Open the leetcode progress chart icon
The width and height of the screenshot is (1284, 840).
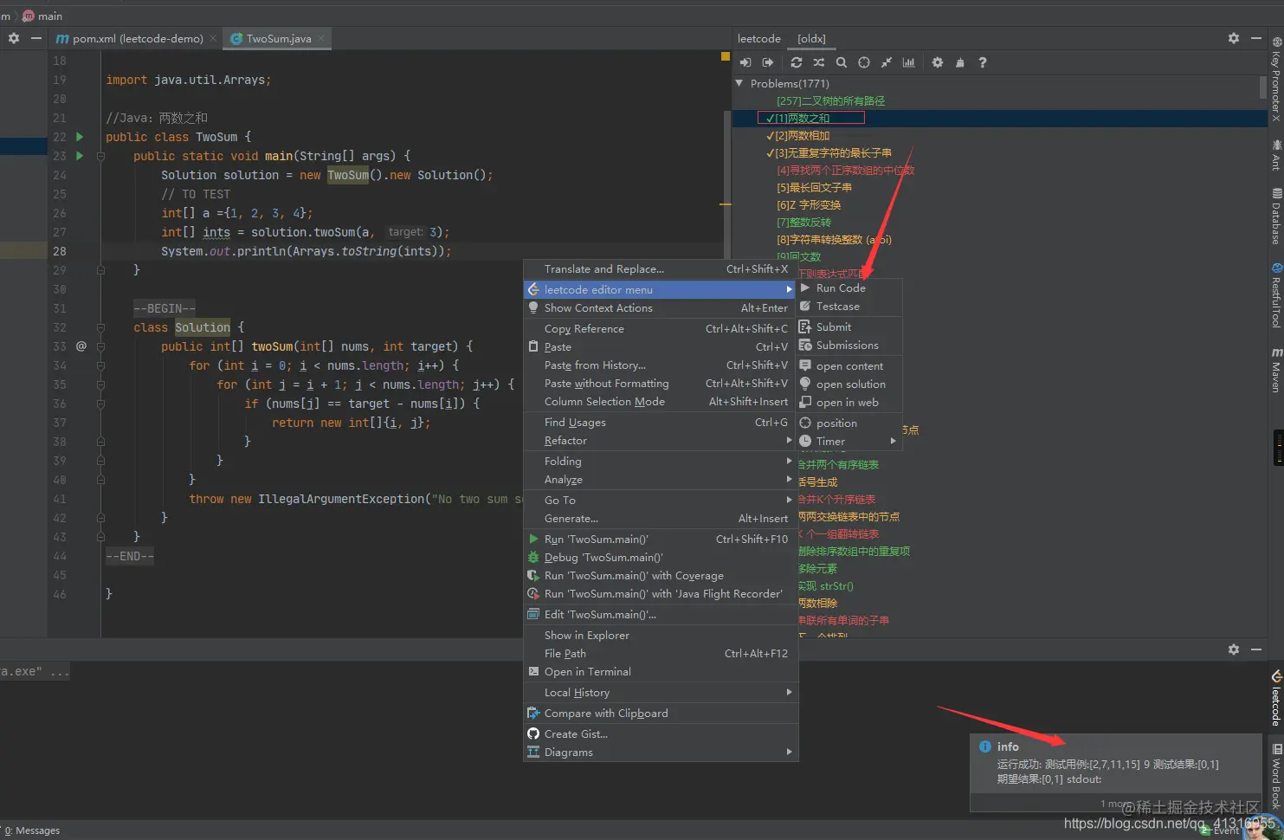click(909, 62)
